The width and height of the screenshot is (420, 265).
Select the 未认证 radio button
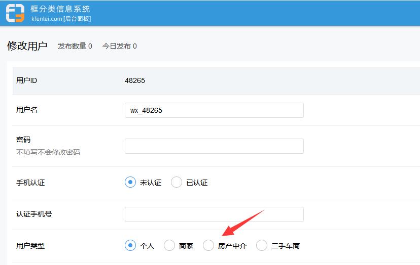pyautogui.click(x=130, y=183)
